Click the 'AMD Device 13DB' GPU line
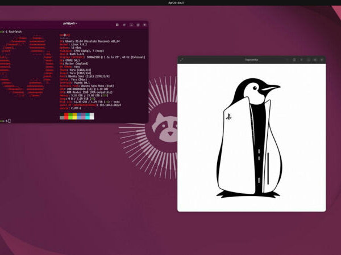 pos(86,92)
